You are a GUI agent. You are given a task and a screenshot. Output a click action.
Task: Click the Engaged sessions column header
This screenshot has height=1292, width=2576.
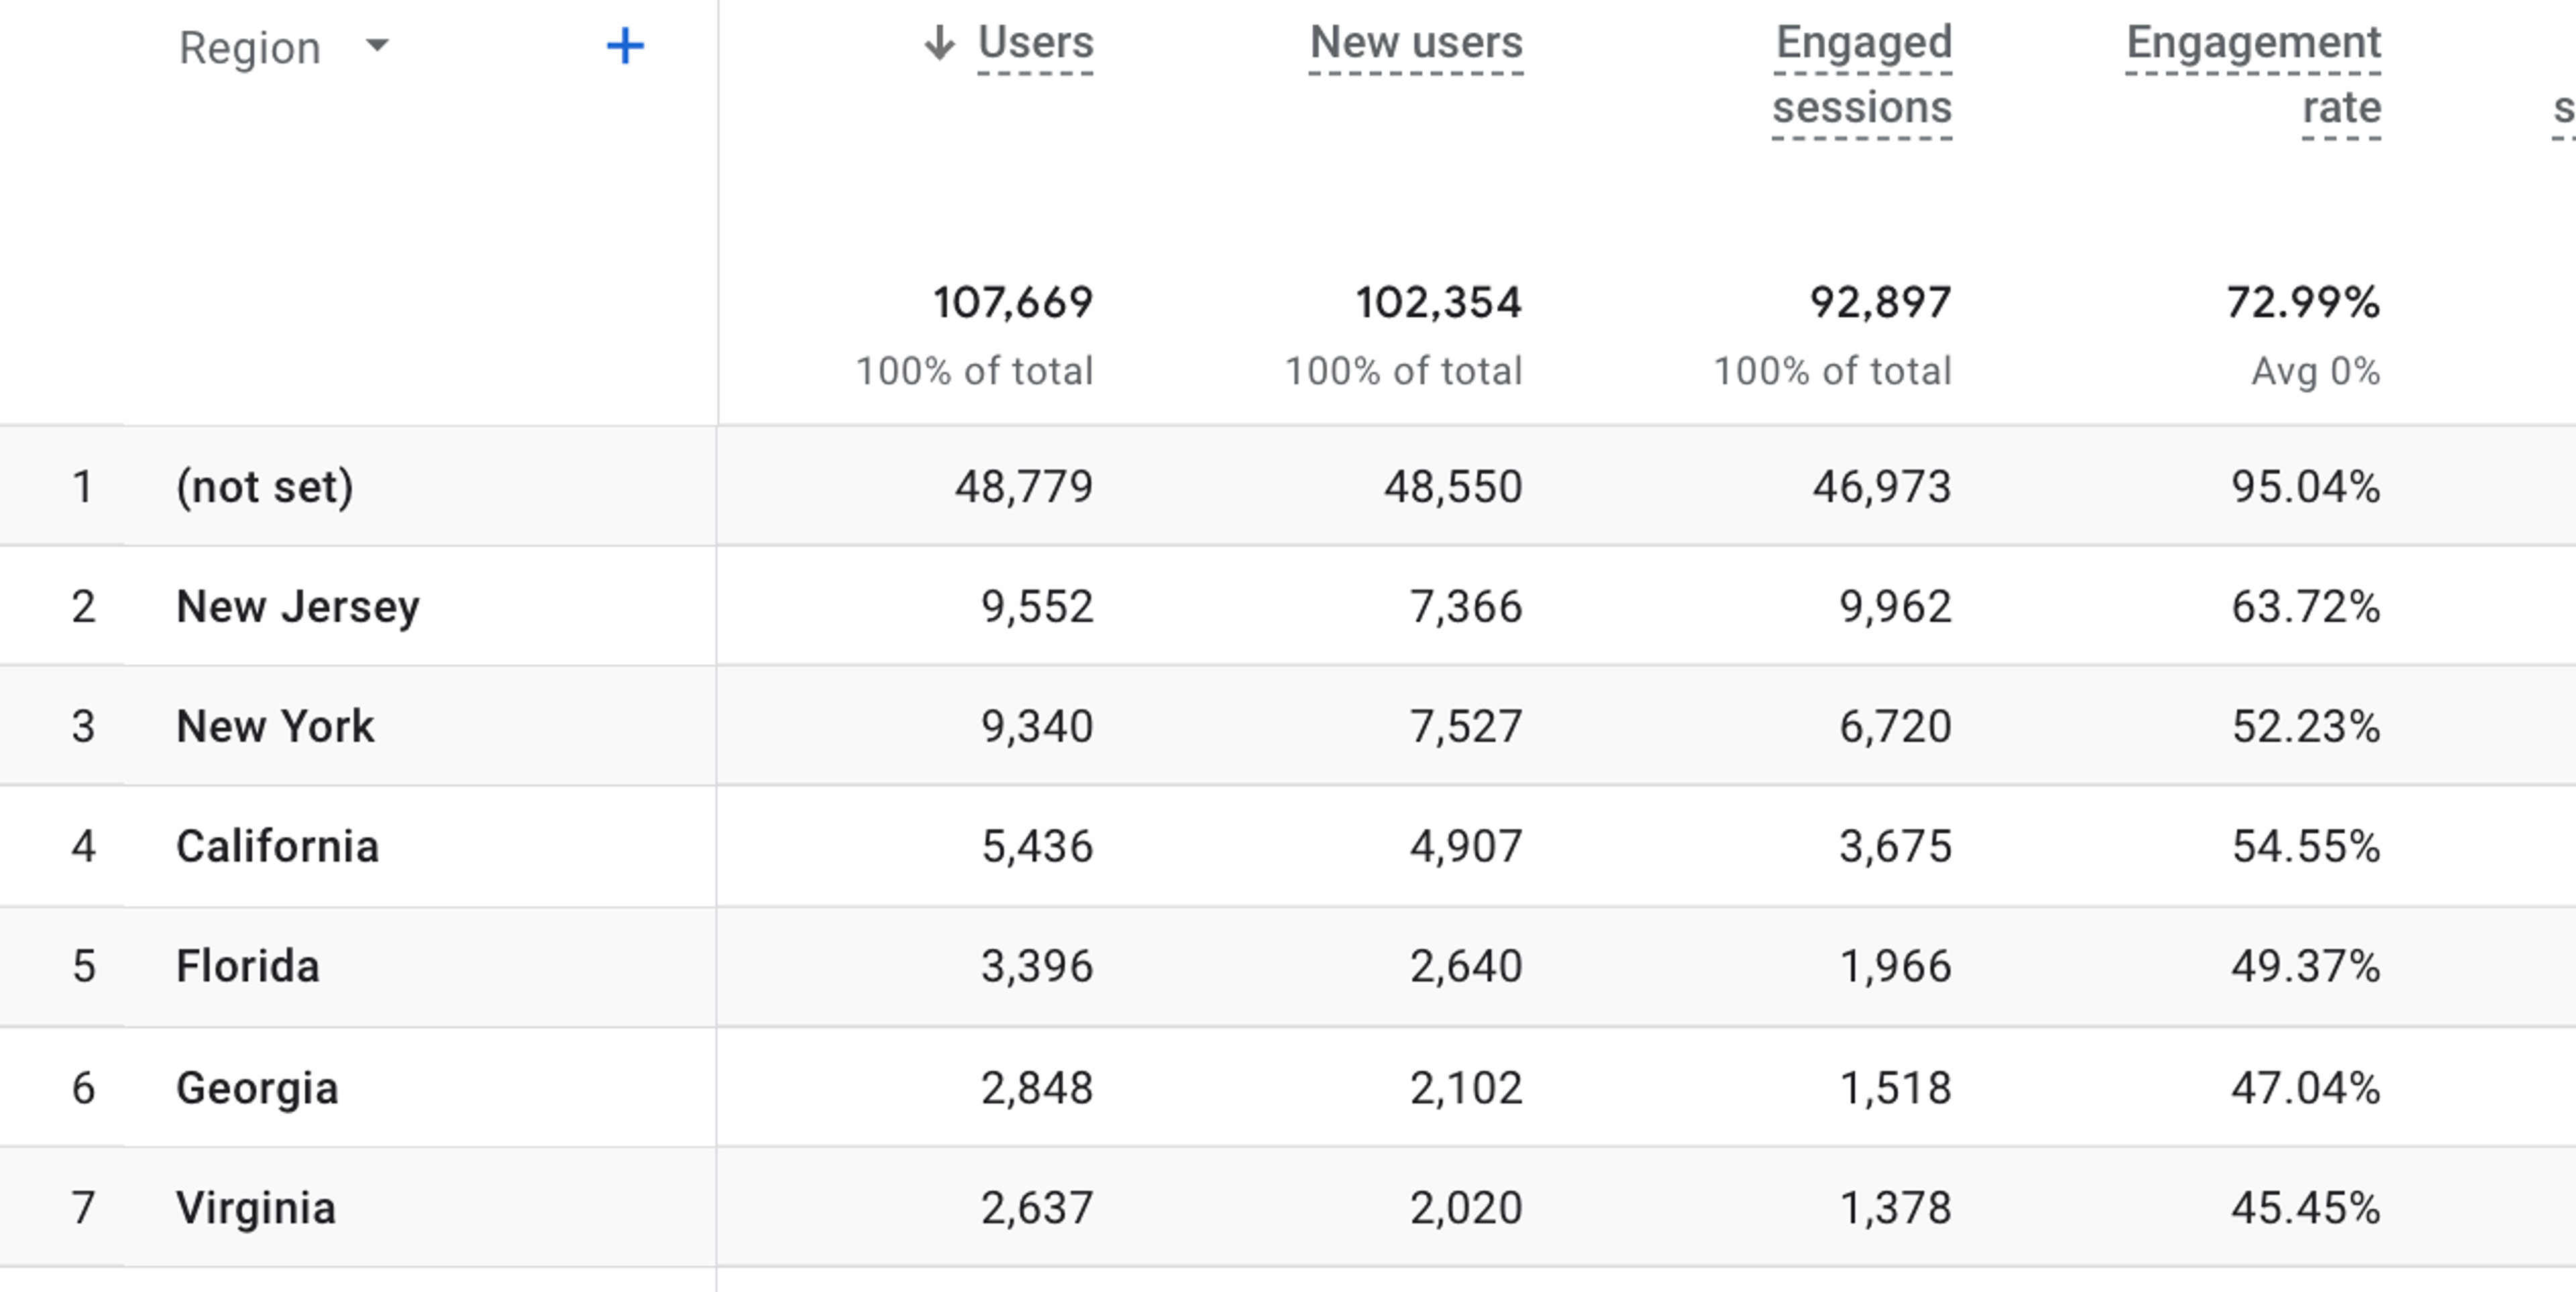click(x=1862, y=75)
